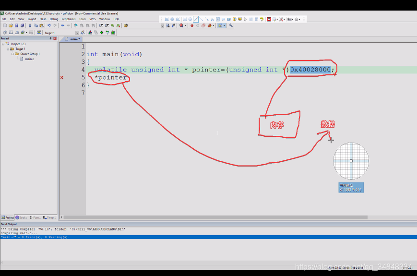The image size is (417, 276).
Task: Open the debug find dropdown arrow
Action: tap(185, 25)
